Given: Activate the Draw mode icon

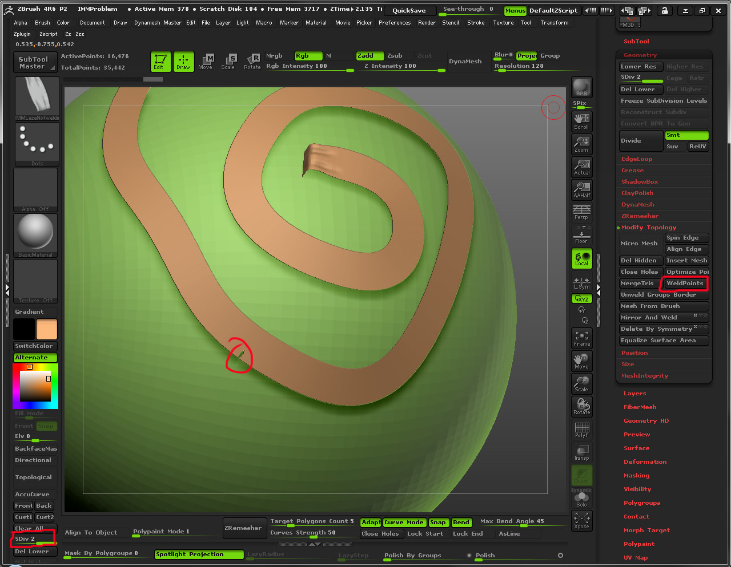Looking at the screenshot, I should (x=183, y=62).
